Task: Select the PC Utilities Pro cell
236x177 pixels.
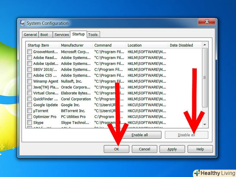Action: [x=73, y=117]
